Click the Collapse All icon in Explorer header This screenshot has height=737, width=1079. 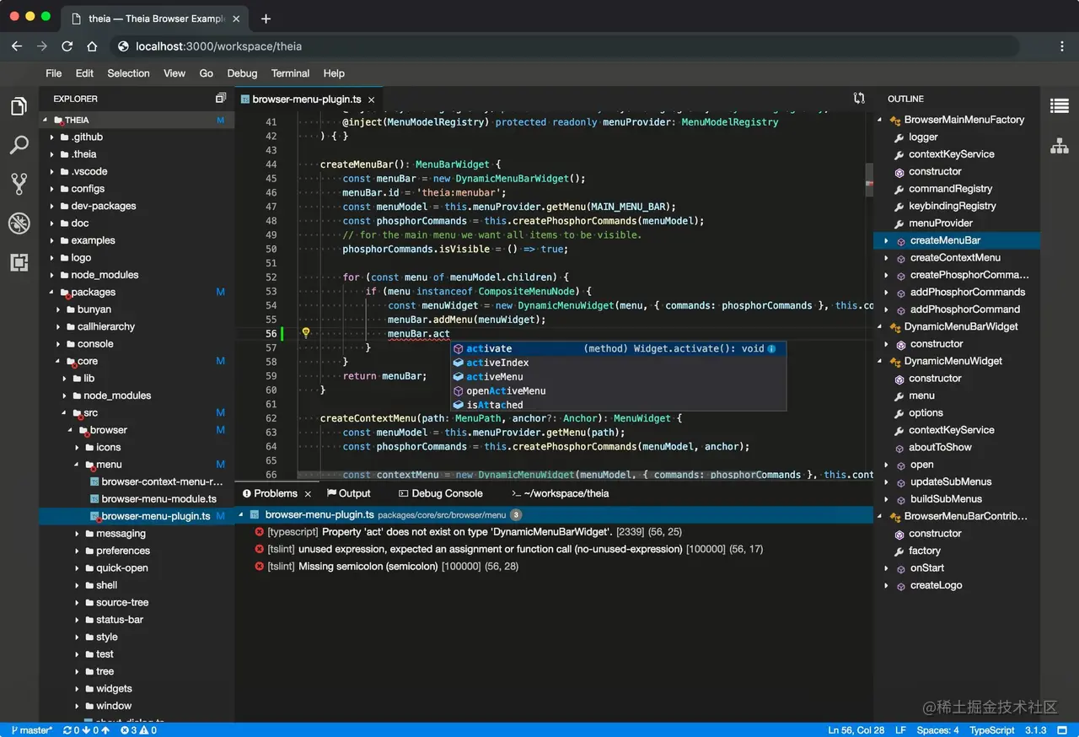coord(221,99)
